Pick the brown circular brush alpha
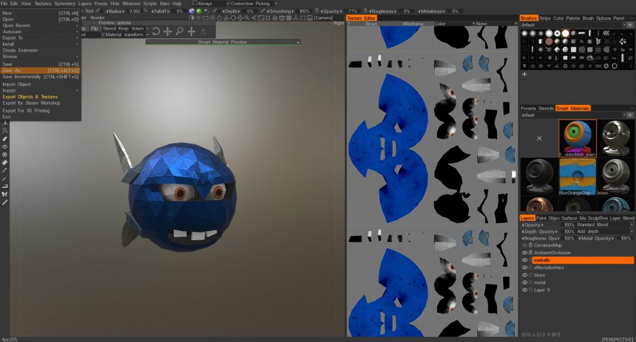 (549, 41)
